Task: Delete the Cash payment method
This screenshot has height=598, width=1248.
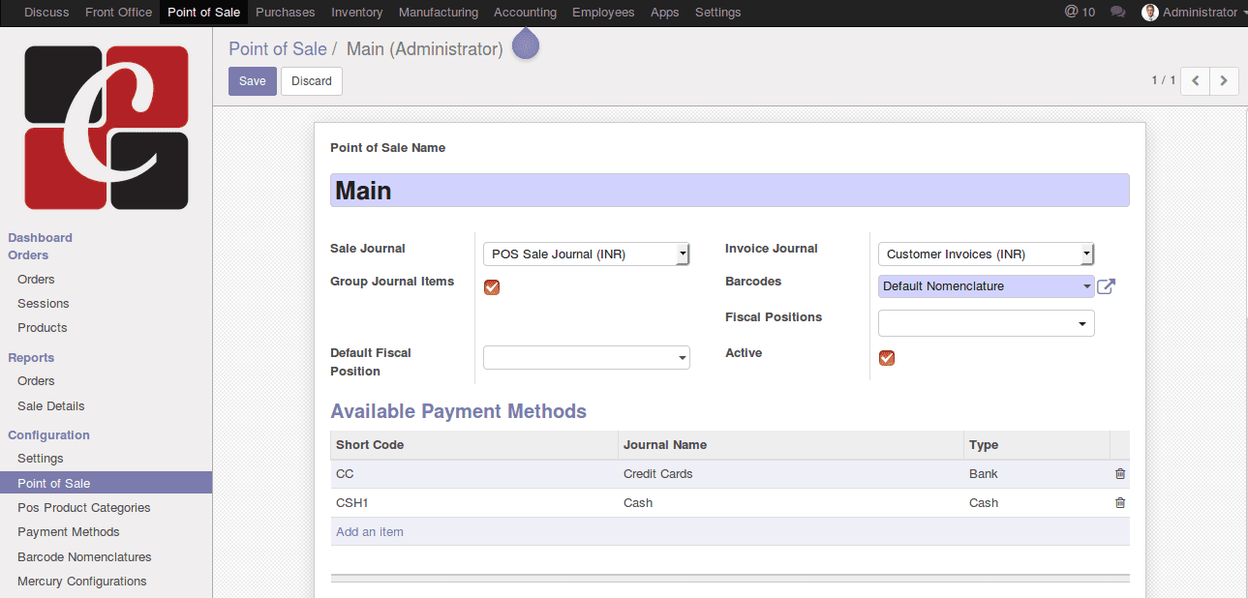Action: point(1119,502)
